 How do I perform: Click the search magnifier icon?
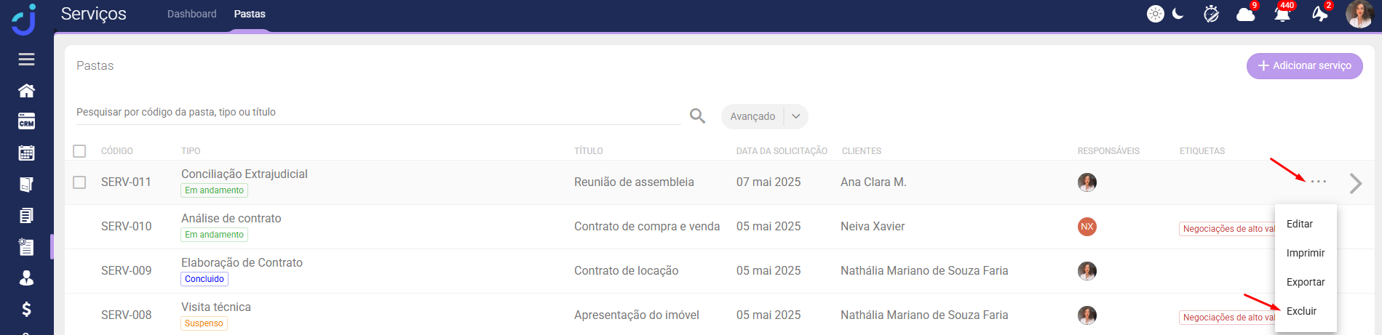pyautogui.click(x=697, y=116)
